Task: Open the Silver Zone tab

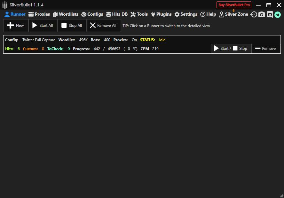Action: pyautogui.click(x=233, y=14)
